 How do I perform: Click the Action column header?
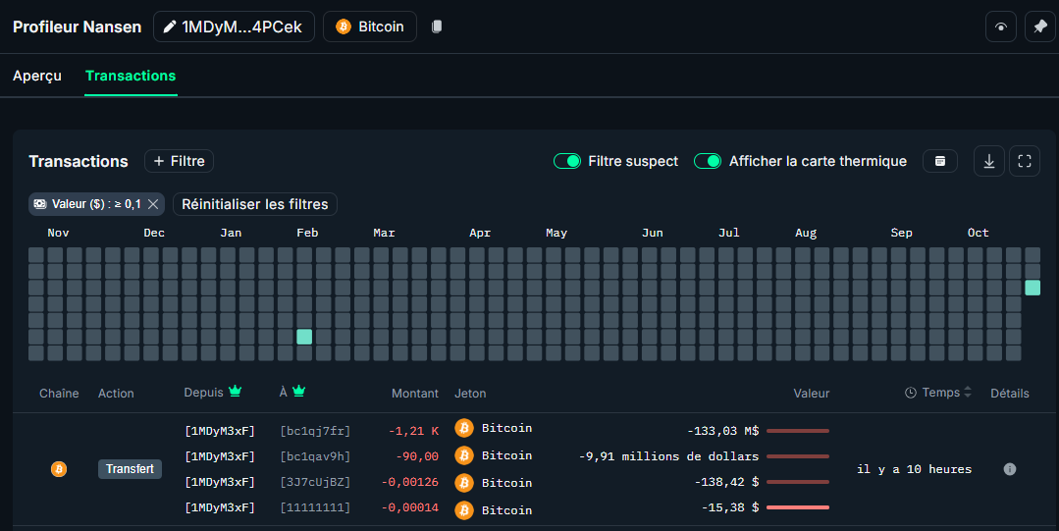click(x=116, y=394)
